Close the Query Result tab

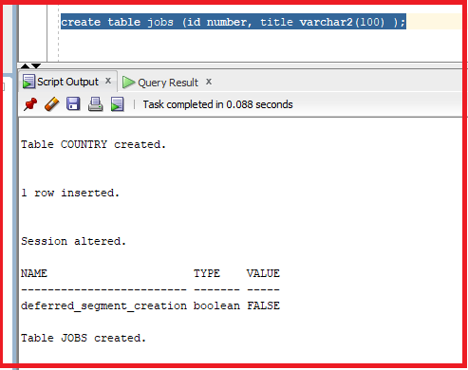pos(209,82)
